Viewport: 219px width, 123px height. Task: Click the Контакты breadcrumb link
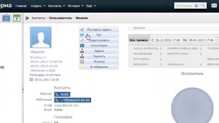click(38, 18)
